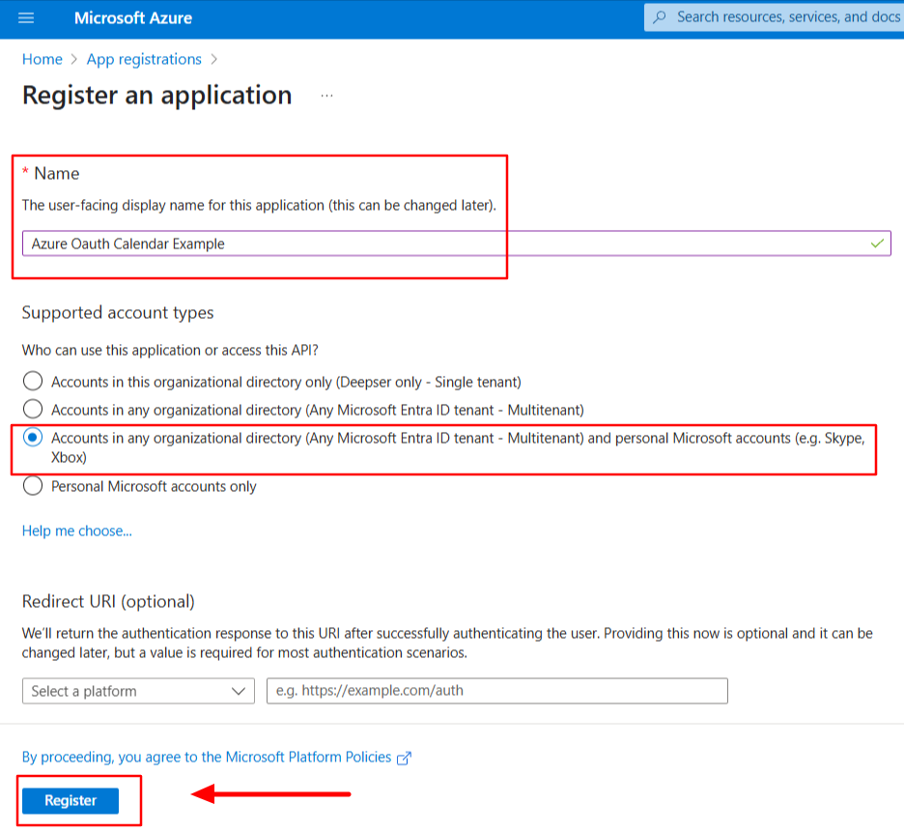Open the ellipsis more options beside title
This screenshot has width=904, height=832.
(326, 96)
